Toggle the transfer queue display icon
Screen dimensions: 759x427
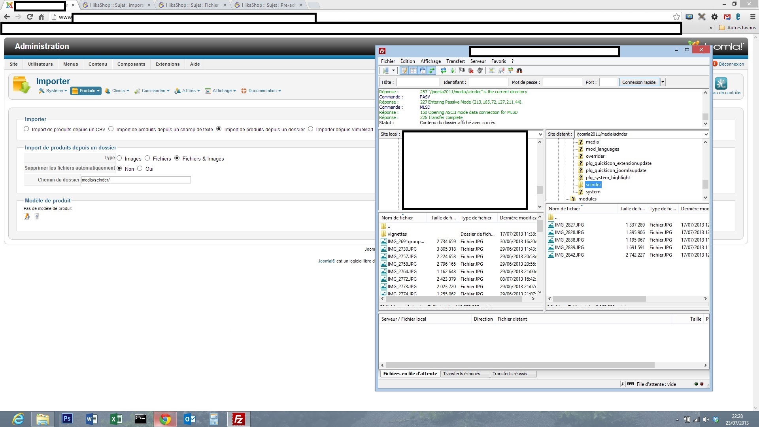[x=432, y=70]
